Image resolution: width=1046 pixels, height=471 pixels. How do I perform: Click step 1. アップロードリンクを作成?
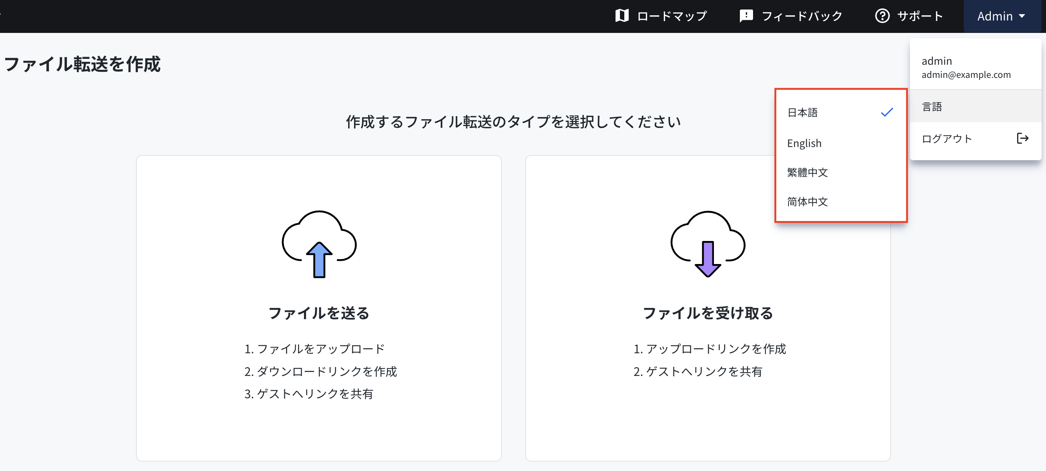(710, 349)
